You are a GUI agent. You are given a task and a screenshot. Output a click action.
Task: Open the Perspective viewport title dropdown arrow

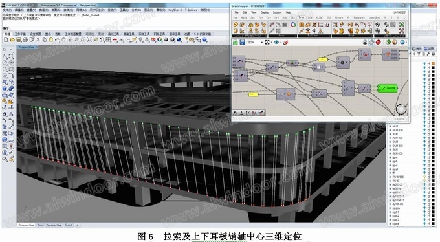point(37,47)
